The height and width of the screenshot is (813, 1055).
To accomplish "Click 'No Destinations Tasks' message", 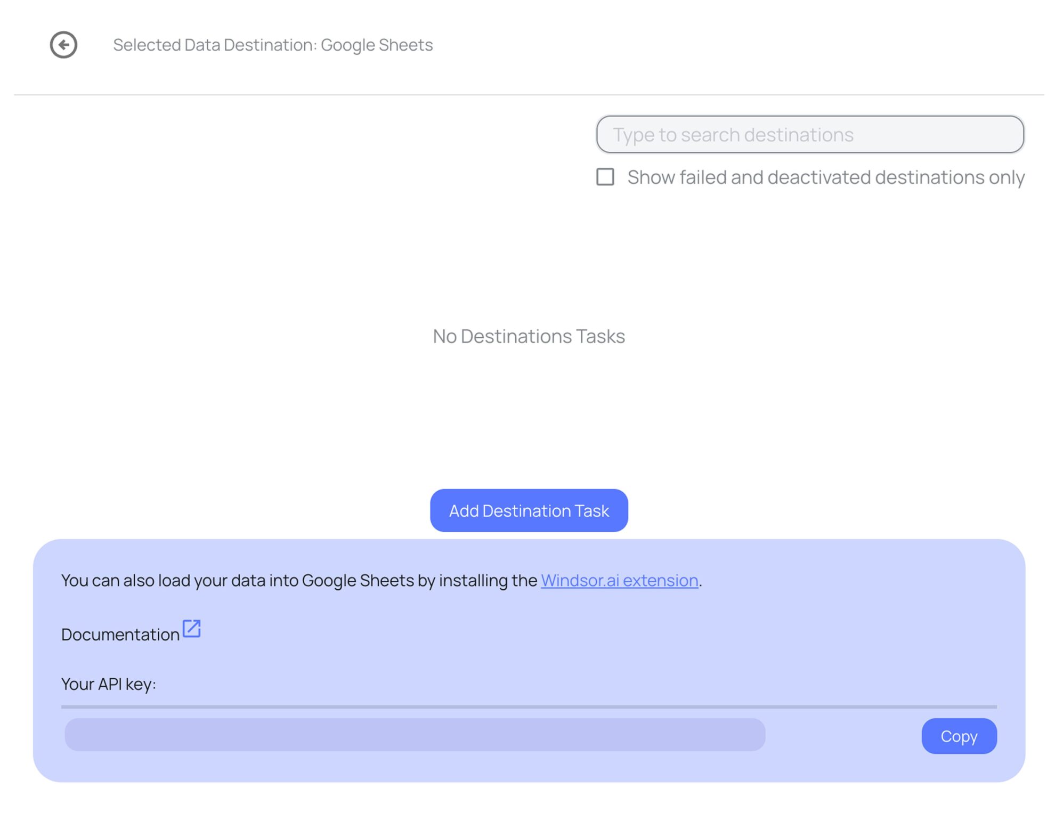I will pos(529,336).
